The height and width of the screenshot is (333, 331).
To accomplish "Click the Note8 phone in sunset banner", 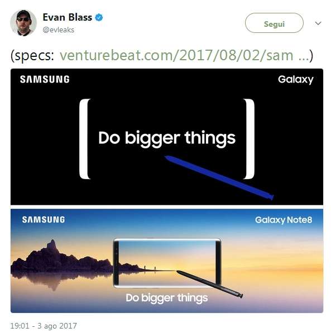I will pyautogui.click(x=167, y=263).
